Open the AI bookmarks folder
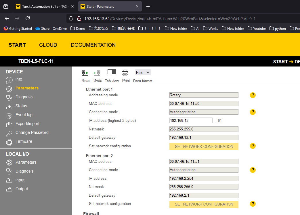Image resolution: width=300 pixels, height=215 pixels. pos(195,29)
